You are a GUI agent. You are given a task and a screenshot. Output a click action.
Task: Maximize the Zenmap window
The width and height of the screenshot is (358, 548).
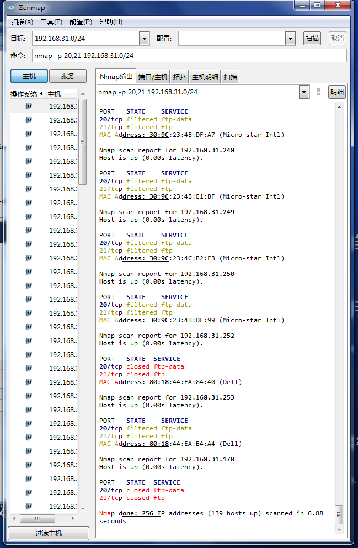tap(317, 5)
